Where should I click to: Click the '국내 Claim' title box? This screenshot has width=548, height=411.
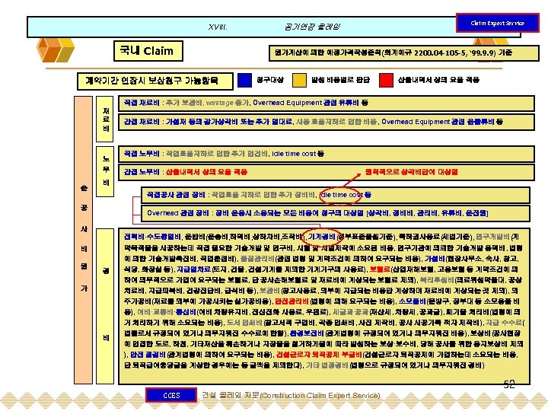coord(148,51)
